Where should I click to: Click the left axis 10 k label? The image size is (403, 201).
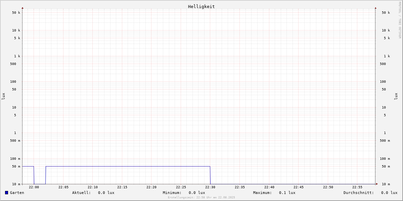tap(16, 30)
